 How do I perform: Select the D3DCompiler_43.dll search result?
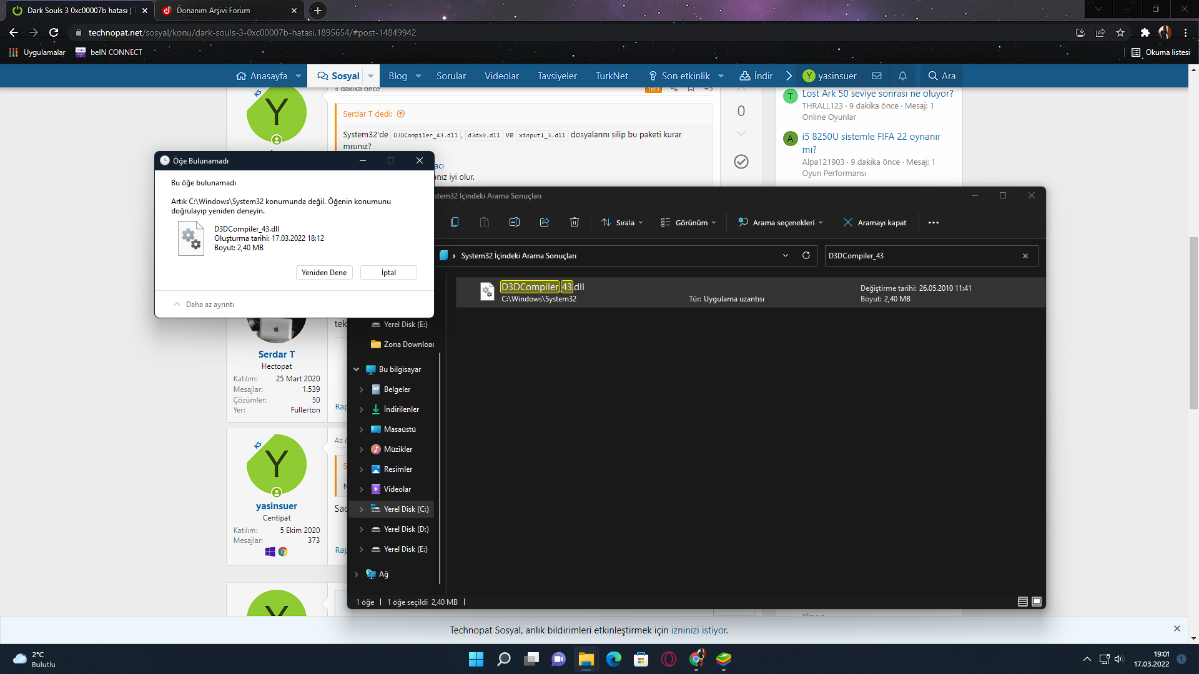[542, 291]
